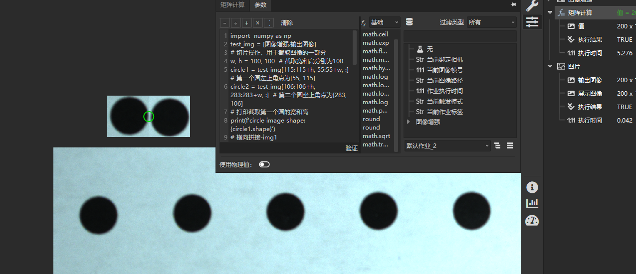This screenshot has width=636, height=274.
Task: Click the list view icon beside 默认作业_2
Action: [510, 146]
